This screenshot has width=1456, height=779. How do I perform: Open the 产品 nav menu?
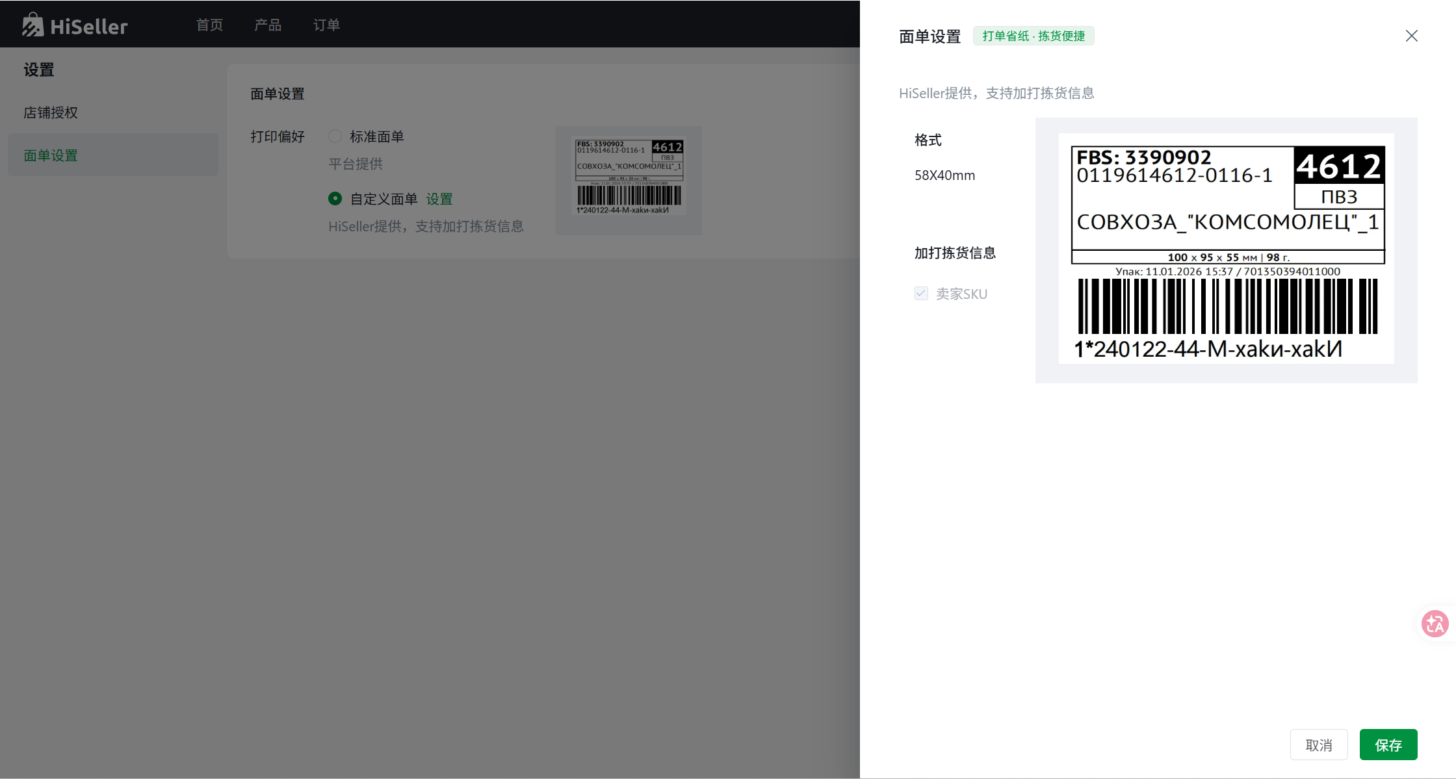[268, 25]
